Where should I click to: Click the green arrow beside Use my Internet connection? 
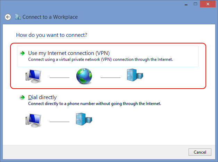tap(22, 53)
